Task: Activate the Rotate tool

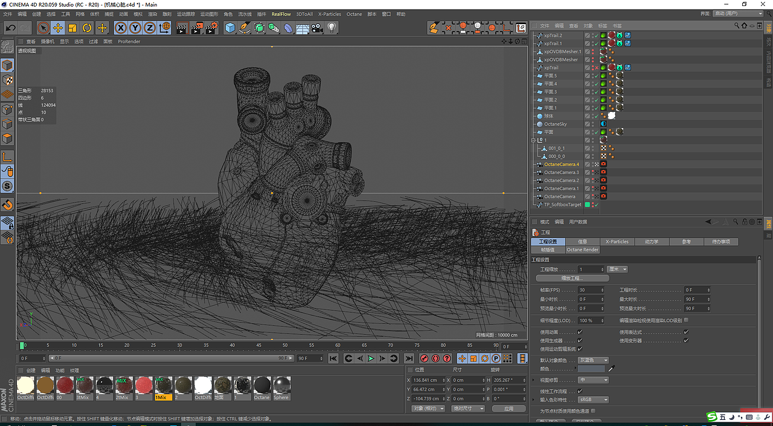Action: 87,28
